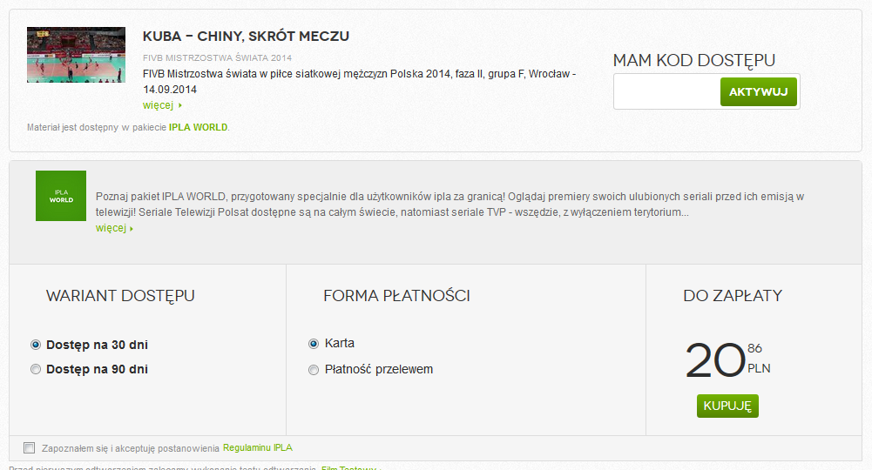Click the green KUPUJĘ button
The image size is (872, 470).
727,406
